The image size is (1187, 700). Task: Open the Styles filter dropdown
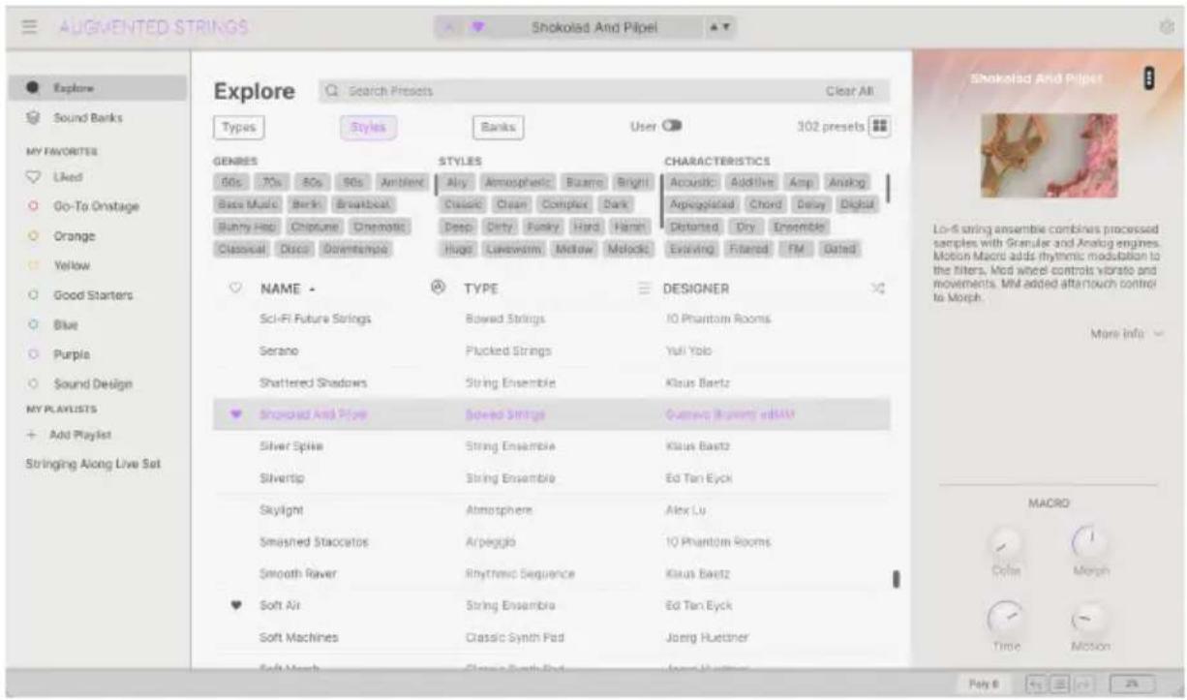coord(368,127)
